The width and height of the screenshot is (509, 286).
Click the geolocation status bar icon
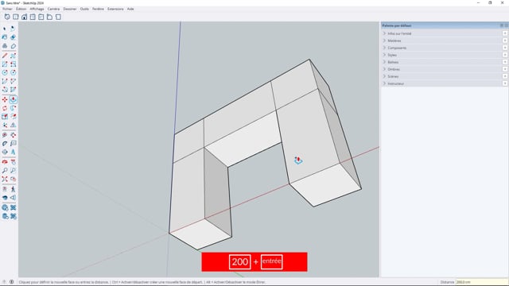point(5,282)
